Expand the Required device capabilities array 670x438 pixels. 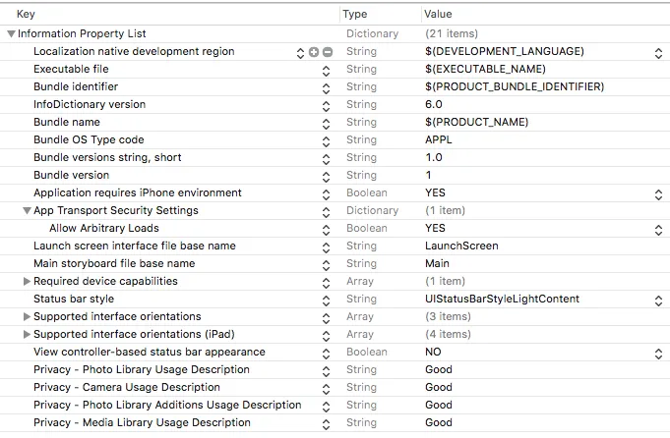point(27,282)
